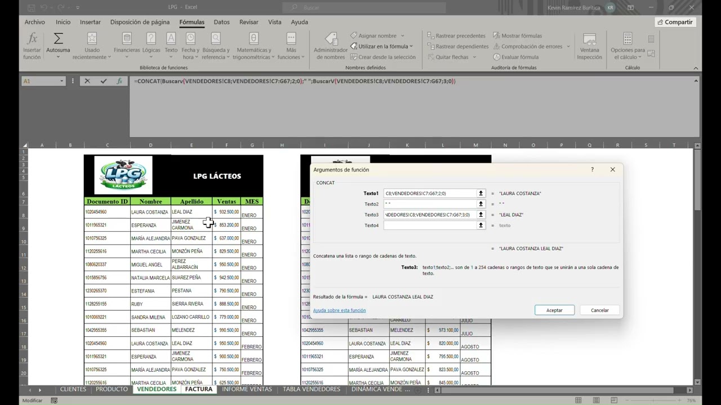The image size is (721, 405).
Task: Open Opciones para el cálculo
Action: coord(627,46)
